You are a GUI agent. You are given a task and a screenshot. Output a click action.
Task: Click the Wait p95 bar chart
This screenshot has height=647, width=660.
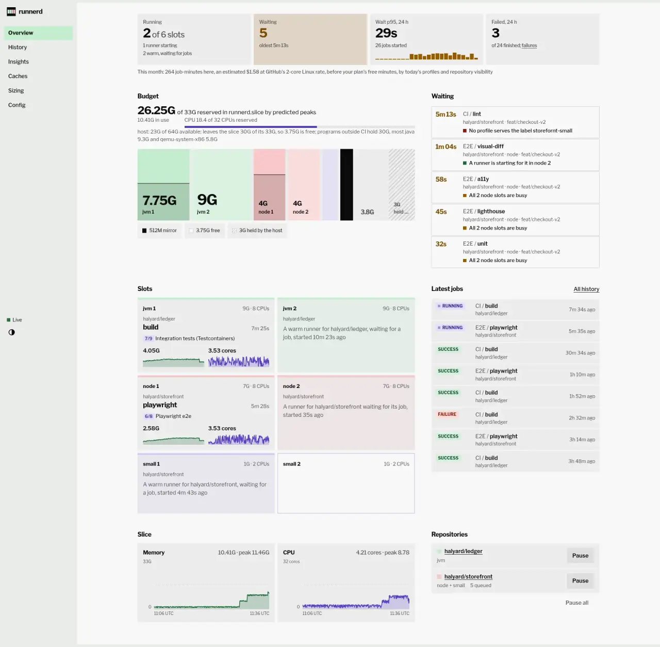pyautogui.click(x=426, y=56)
